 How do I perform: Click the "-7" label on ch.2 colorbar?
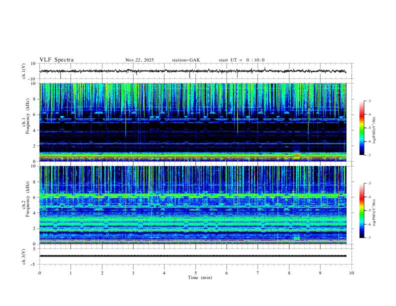369,238
